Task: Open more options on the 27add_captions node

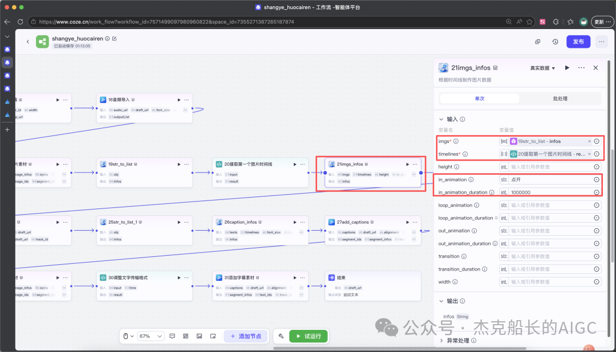Action: [415, 222]
